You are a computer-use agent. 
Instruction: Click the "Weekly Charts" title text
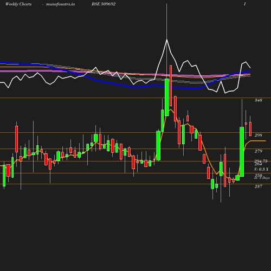pyautogui.click(x=18, y=4)
